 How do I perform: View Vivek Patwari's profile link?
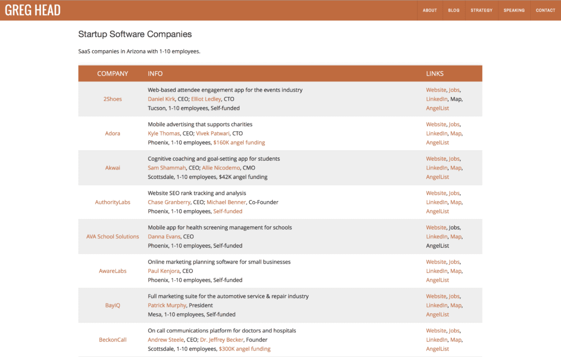[x=213, y=133]
